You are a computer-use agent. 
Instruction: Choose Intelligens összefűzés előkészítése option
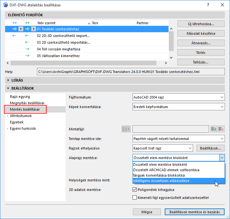click(x=178, y=181)
